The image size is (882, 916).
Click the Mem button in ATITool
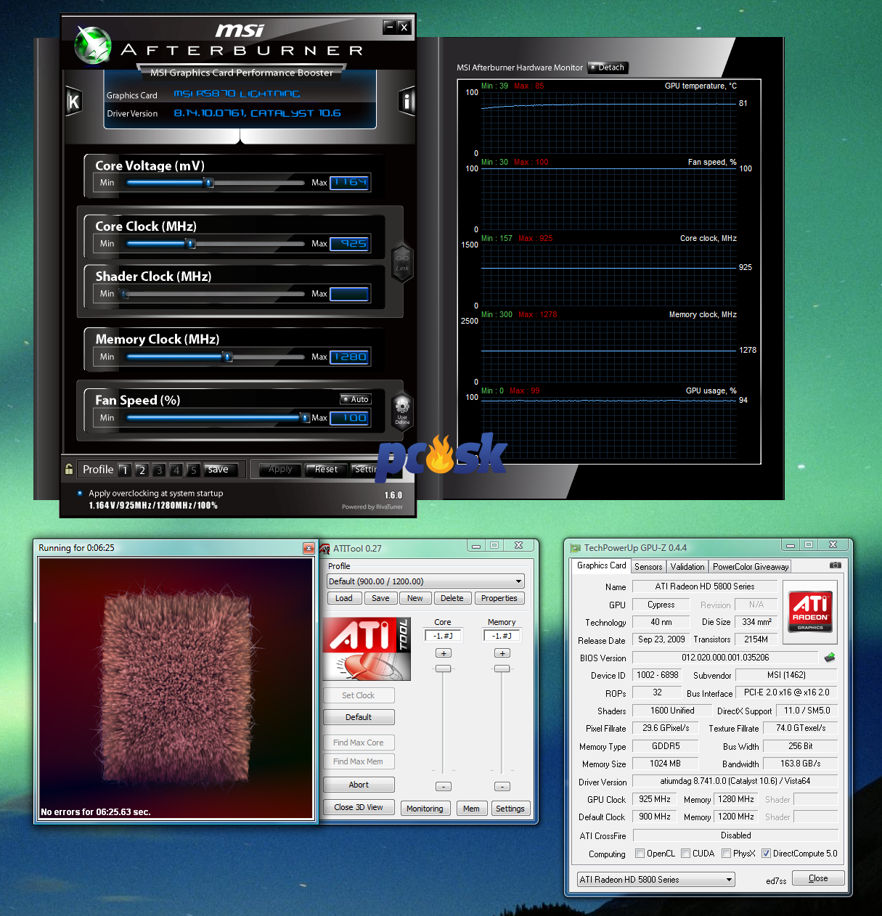click(471, 809)
